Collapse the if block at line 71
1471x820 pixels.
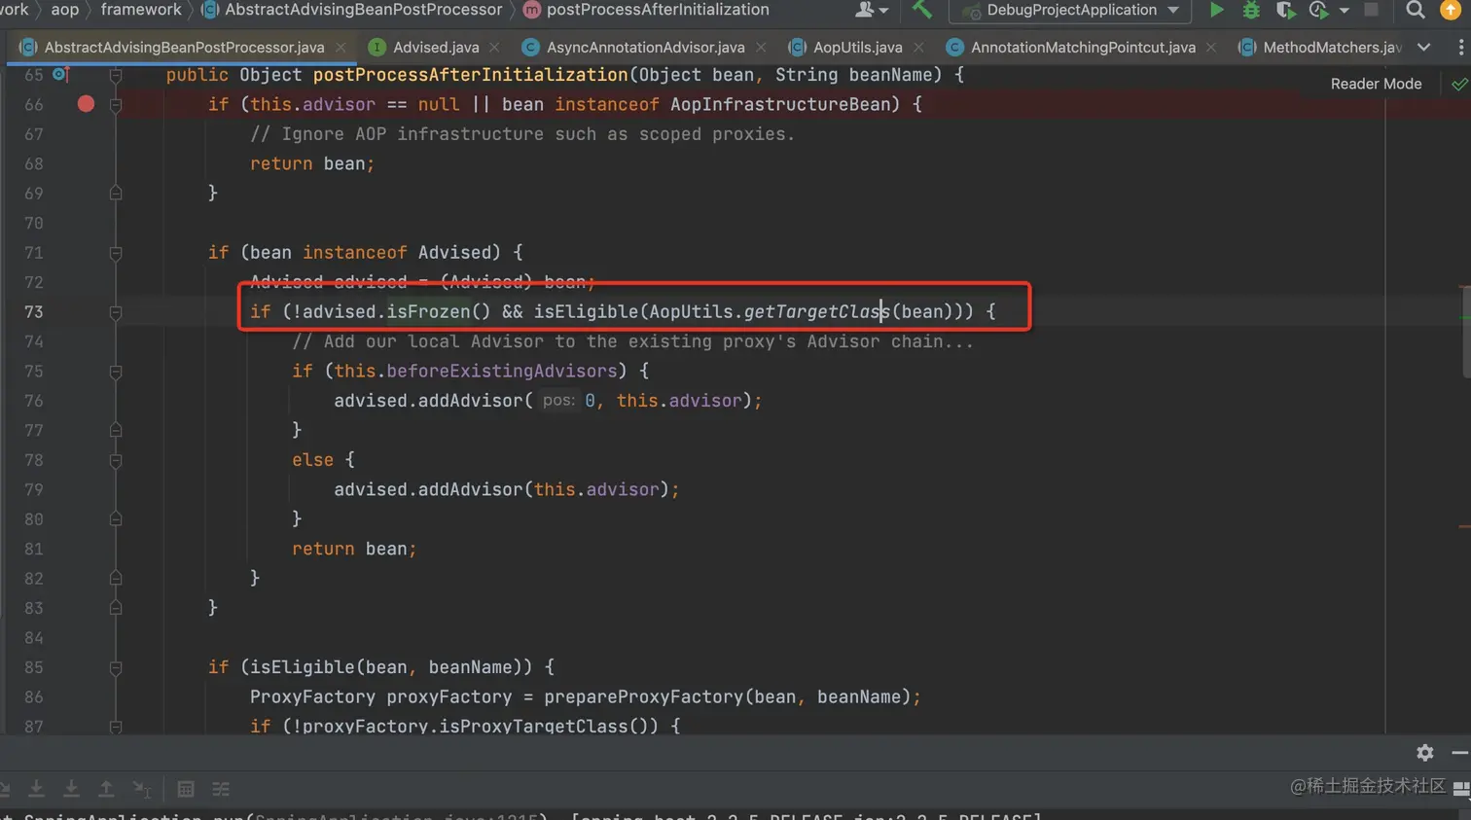116,253
